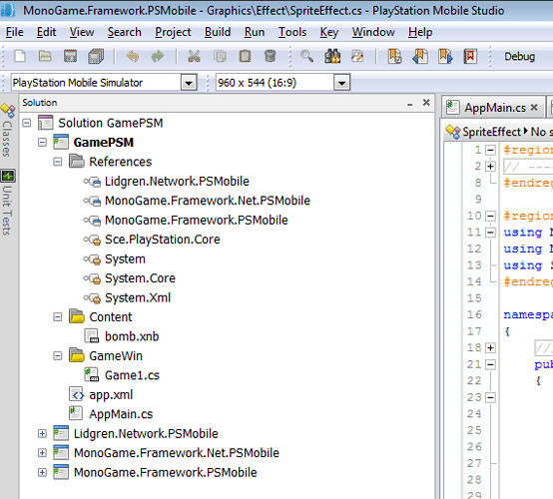Expand the MonoGame.Framework.Net.PSMobile project
This screenshot has height=499, width=553.
42,453
